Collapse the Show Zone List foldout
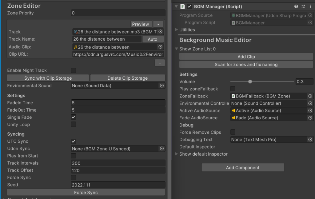Viewport: 315px width, 199px height. click(x=177, y=49)
